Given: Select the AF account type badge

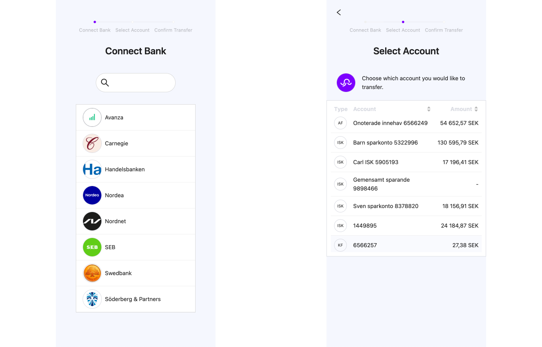Looking at the screenshot, I should coord(340,123).
